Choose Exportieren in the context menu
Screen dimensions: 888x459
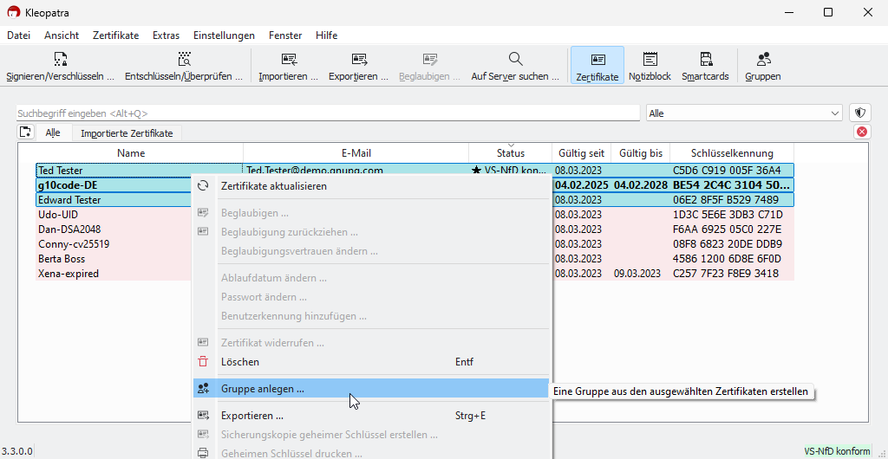371,416
